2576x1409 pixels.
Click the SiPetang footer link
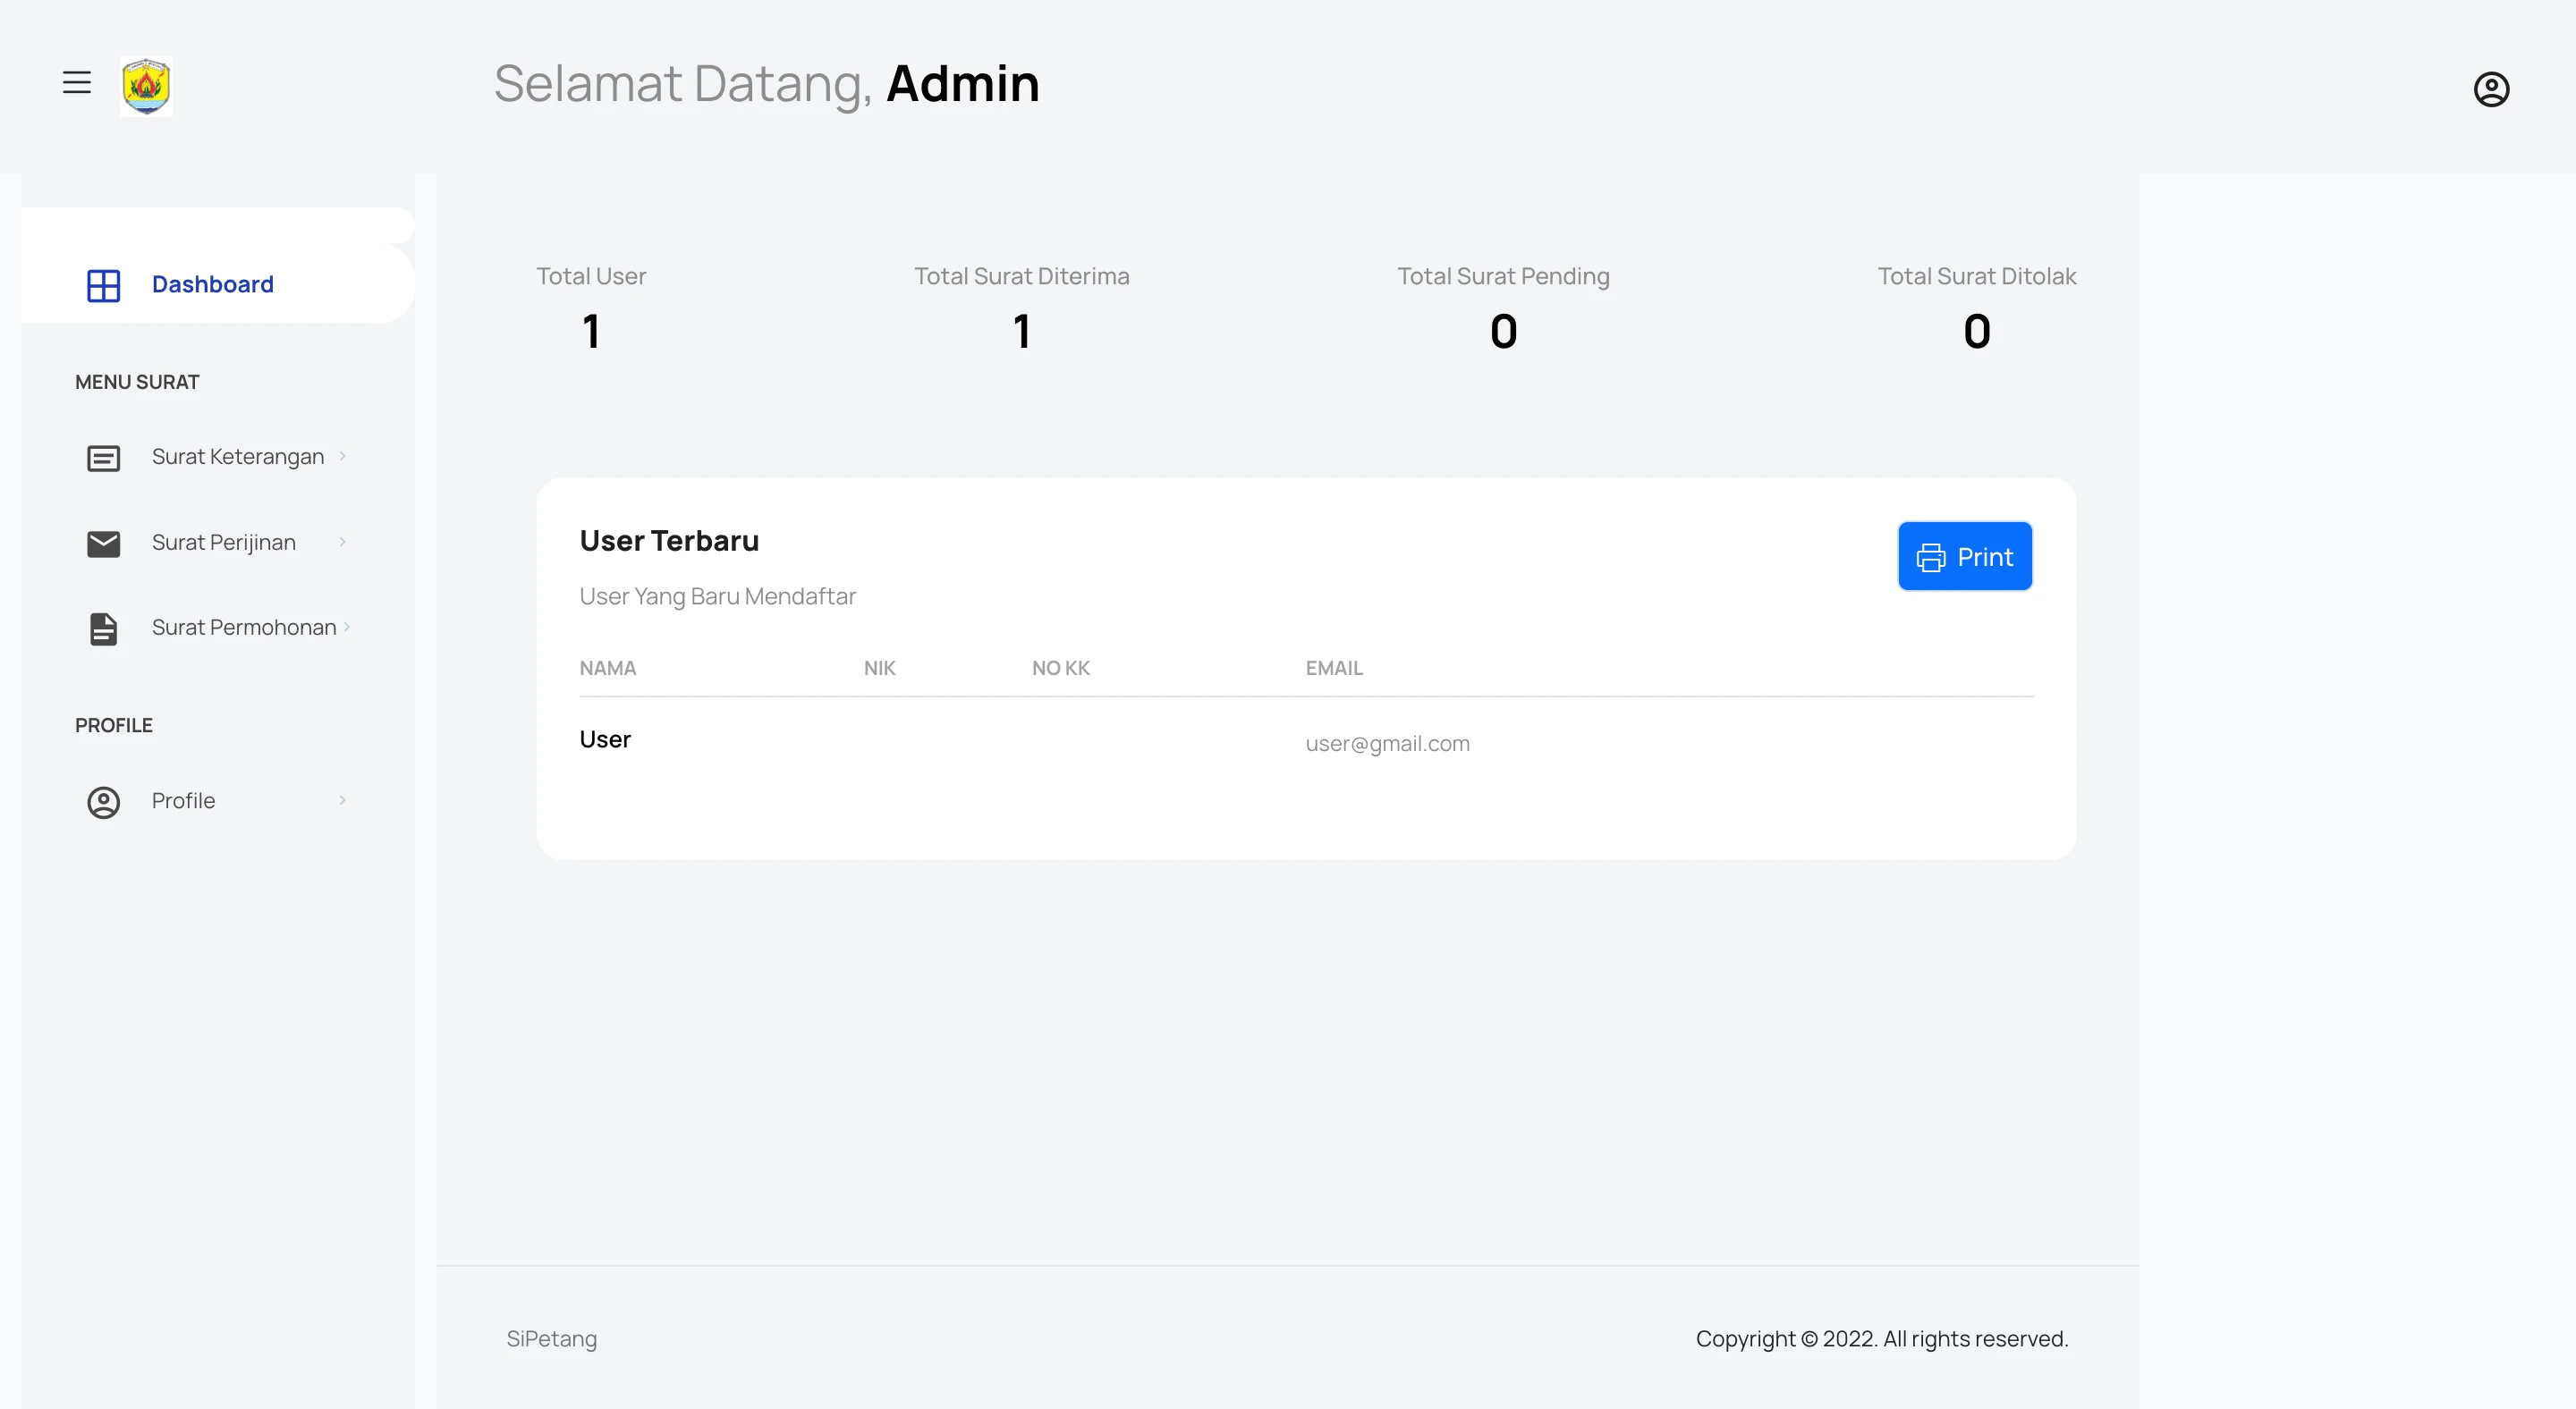pyautogui.click(x=551, y=1338)
